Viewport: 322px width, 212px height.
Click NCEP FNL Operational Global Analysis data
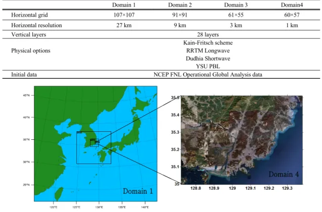[x=208, y=74]
